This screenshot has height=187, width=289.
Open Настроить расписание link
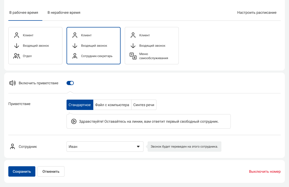pyautogui.click(x=257, y=12)
